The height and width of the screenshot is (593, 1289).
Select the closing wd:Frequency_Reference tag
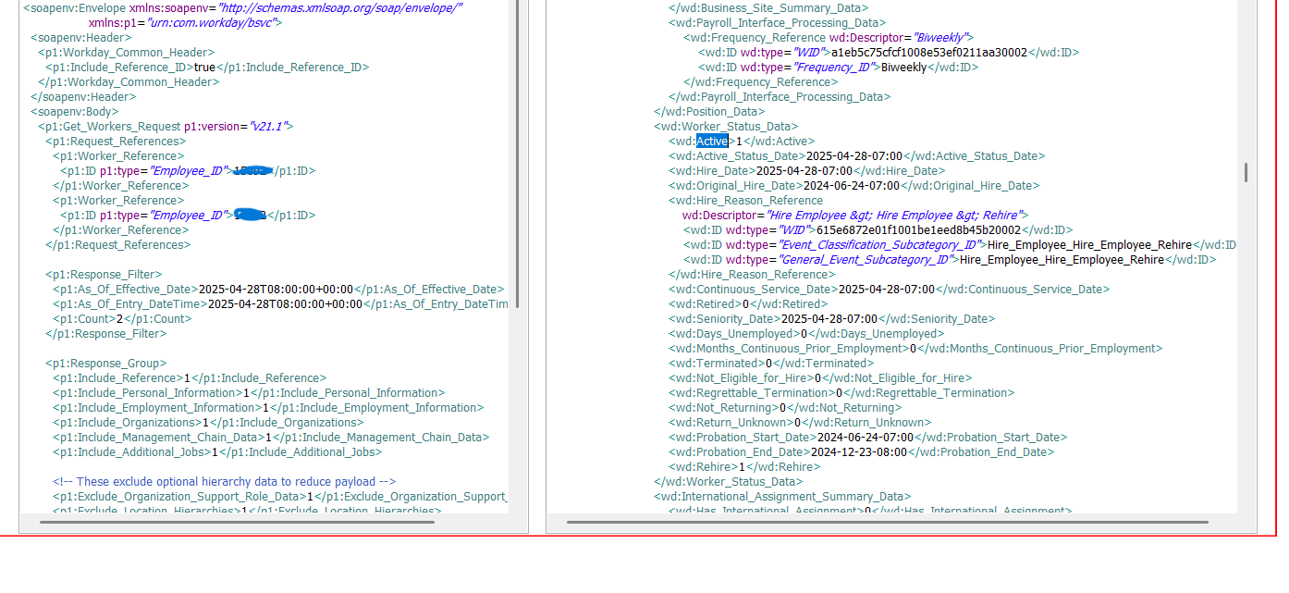pos(761,81)
